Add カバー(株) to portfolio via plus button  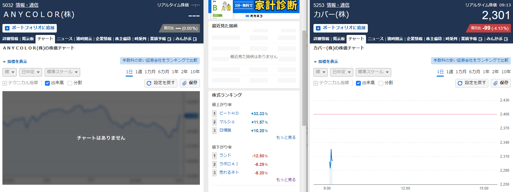click(x=318, y=28)
